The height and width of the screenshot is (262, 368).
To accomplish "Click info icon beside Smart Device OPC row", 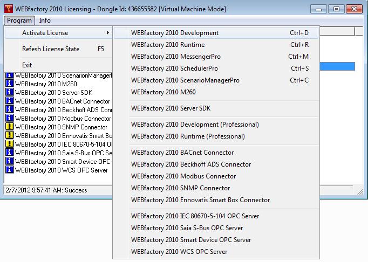I will 9,161.
